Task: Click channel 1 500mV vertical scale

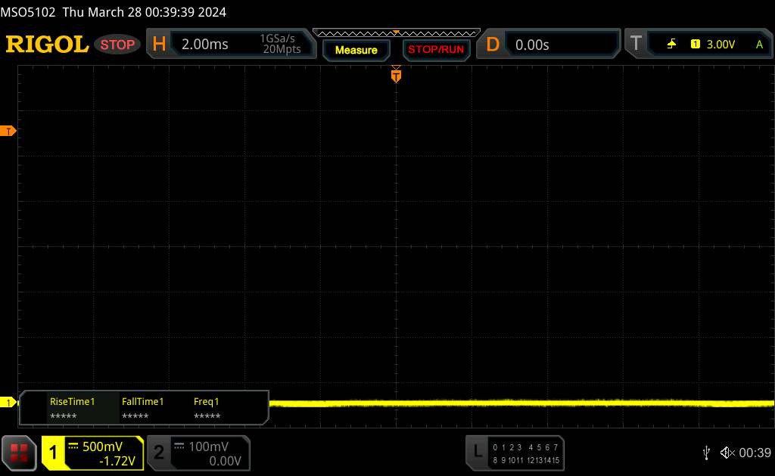Action: point(102,447)
